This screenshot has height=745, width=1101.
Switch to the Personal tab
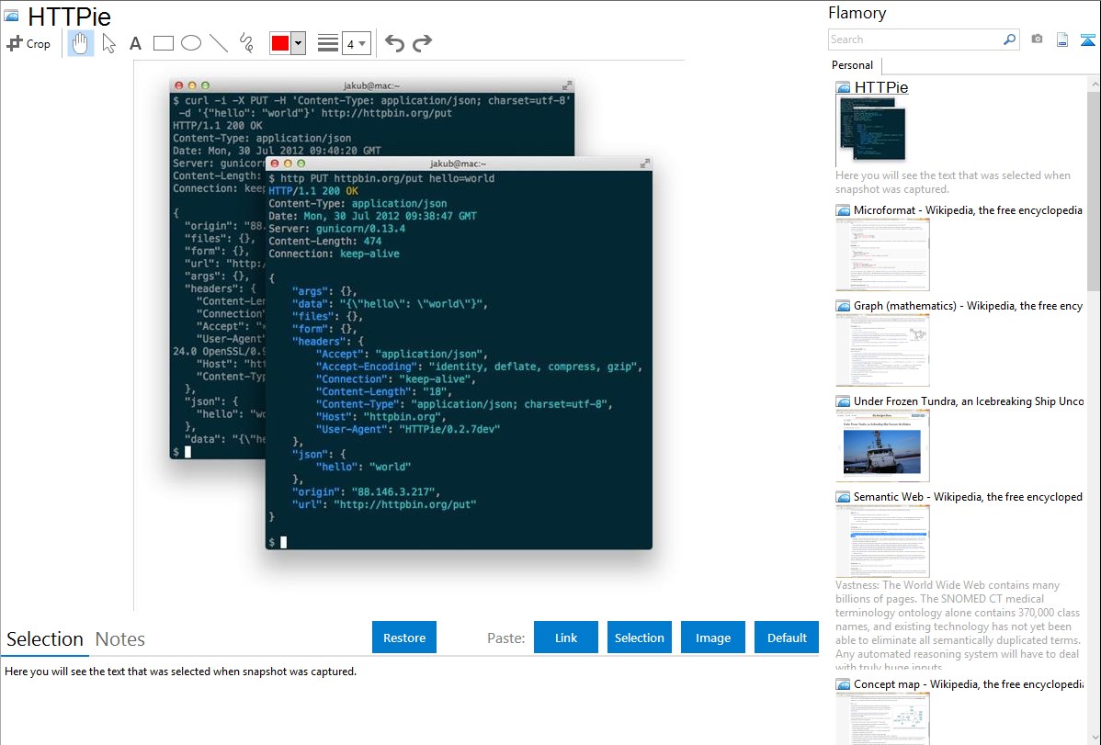[x=853, y=65]
